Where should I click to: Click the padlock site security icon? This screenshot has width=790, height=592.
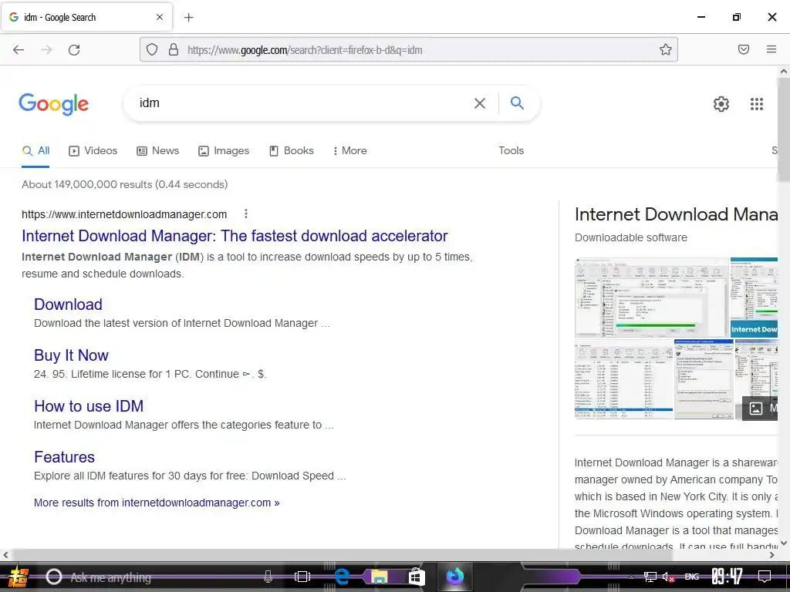click(x=174, y=49)
